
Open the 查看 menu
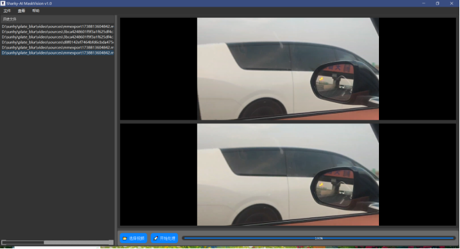pos(21,11)
